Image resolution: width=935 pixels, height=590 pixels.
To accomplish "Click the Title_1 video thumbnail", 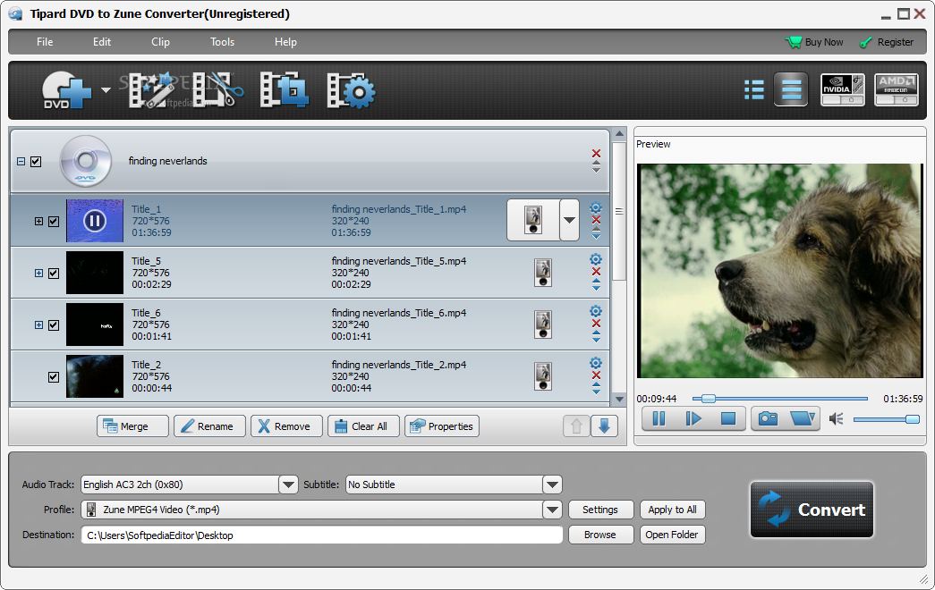I will point(95,221).
